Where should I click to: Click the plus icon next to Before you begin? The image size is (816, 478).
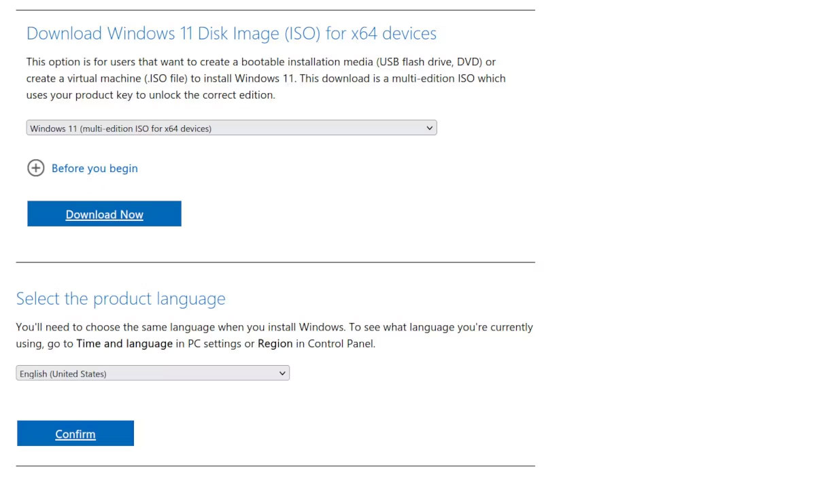pos(35,168)
